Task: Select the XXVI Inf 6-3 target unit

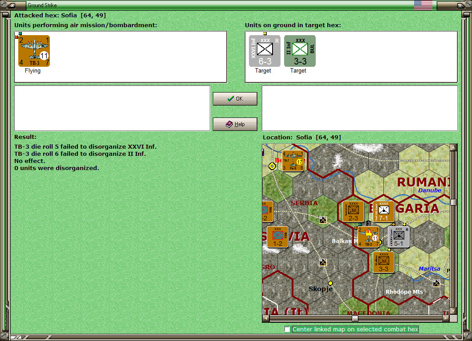Action: [264, 51]
